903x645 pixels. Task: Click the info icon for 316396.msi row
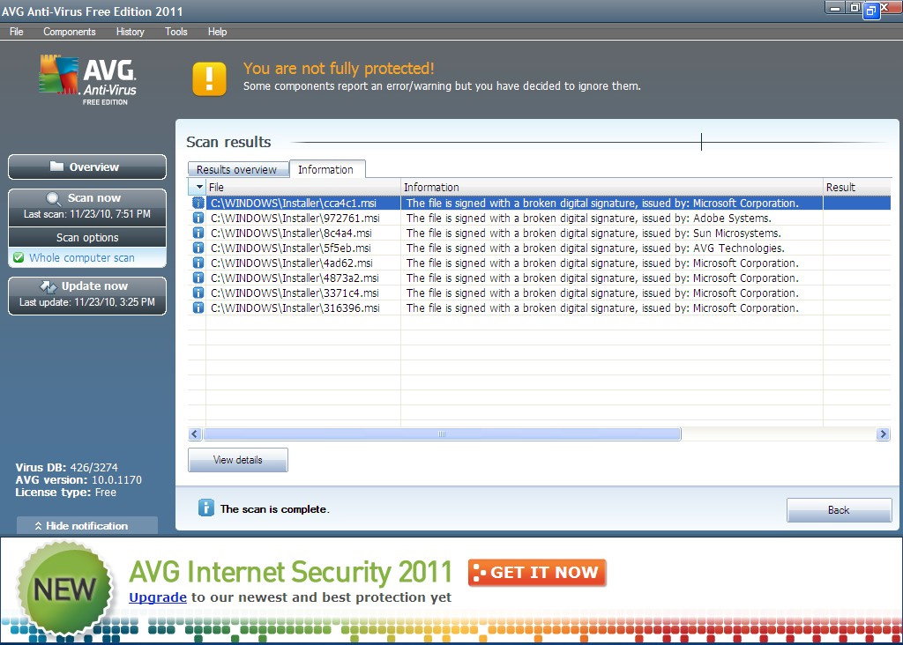point(198,308)
